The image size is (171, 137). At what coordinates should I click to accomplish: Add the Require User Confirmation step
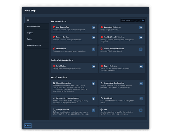(141, 84)
